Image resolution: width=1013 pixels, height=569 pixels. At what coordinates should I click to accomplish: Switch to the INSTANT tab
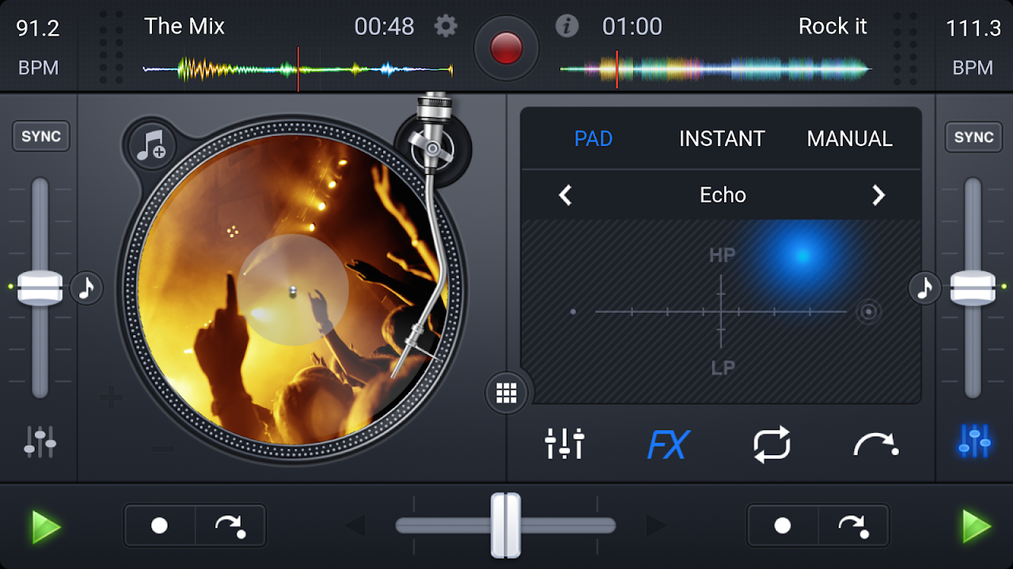pos(722,138)
